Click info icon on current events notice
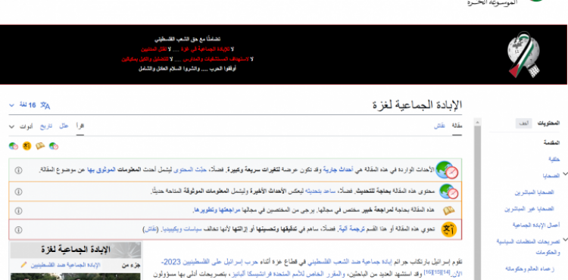Image resolution: width=568 pixels, height=280 pixels. coord(18,170)
